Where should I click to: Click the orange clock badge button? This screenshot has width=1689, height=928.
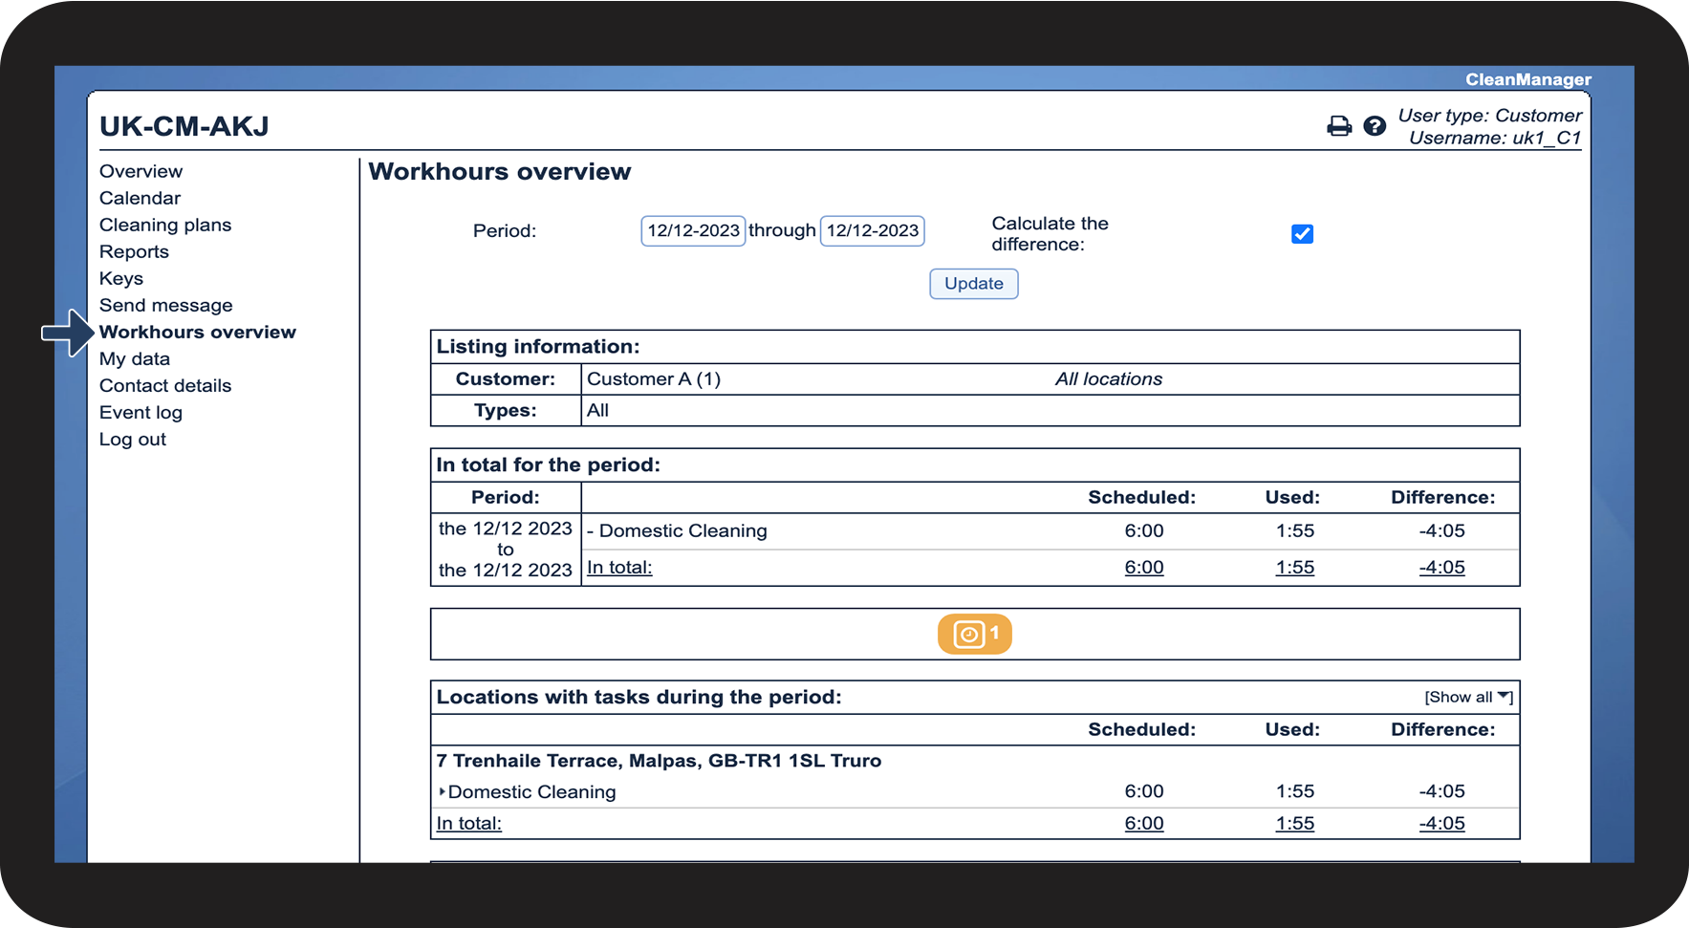tap(974, 634)
